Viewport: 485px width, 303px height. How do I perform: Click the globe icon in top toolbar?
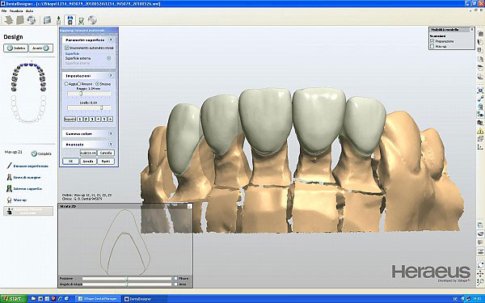[92, 20]
